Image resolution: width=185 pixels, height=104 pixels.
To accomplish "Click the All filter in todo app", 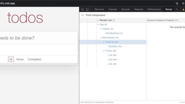I will [11, 59].
